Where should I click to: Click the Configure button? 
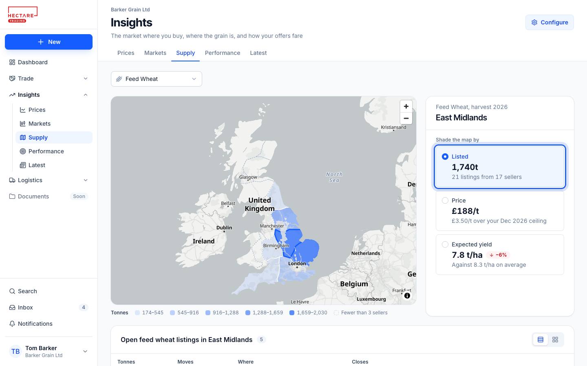(549, 22)
